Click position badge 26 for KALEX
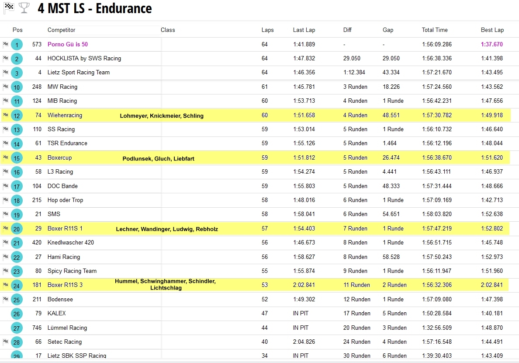Image resolution: width=519 pixels, height=363 pixels. [17, 314]
